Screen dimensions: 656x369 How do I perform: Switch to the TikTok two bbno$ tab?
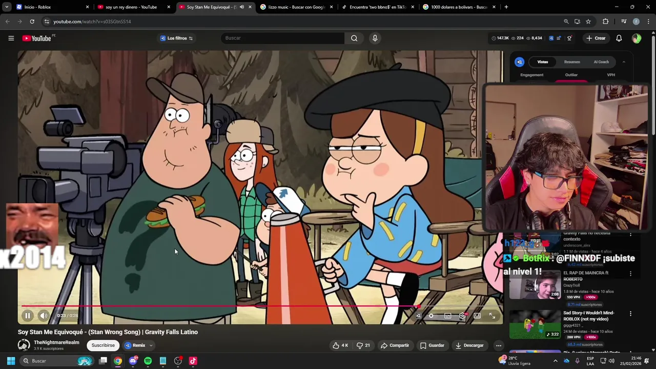[378, 7]
